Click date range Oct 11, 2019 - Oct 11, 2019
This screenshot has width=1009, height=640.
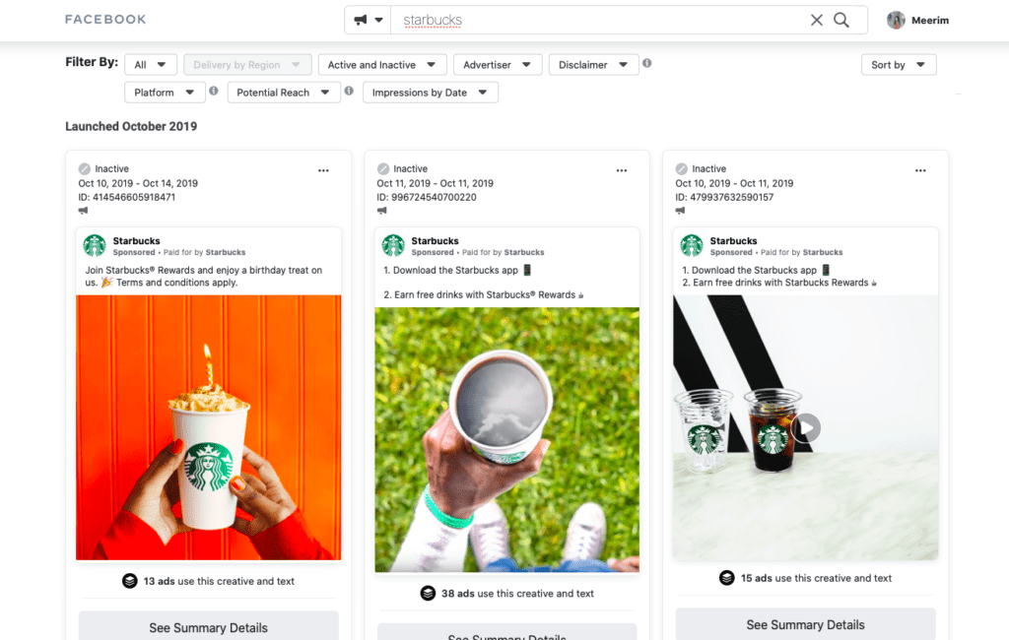coord(435,183)
